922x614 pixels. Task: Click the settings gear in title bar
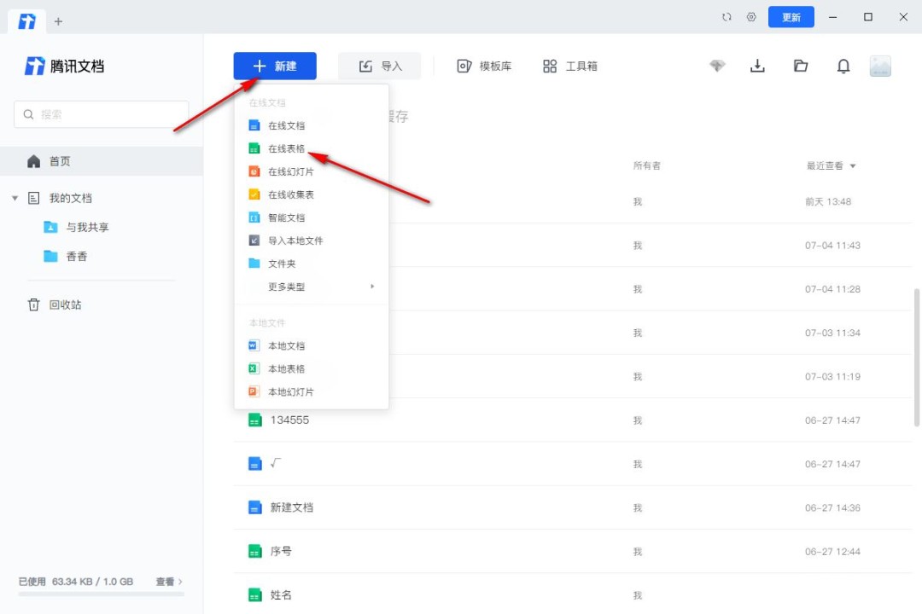[751, 17]
